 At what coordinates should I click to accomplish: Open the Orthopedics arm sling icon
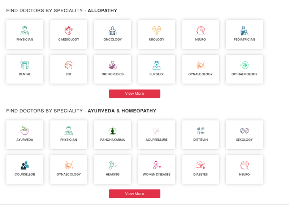pos(112,65)
